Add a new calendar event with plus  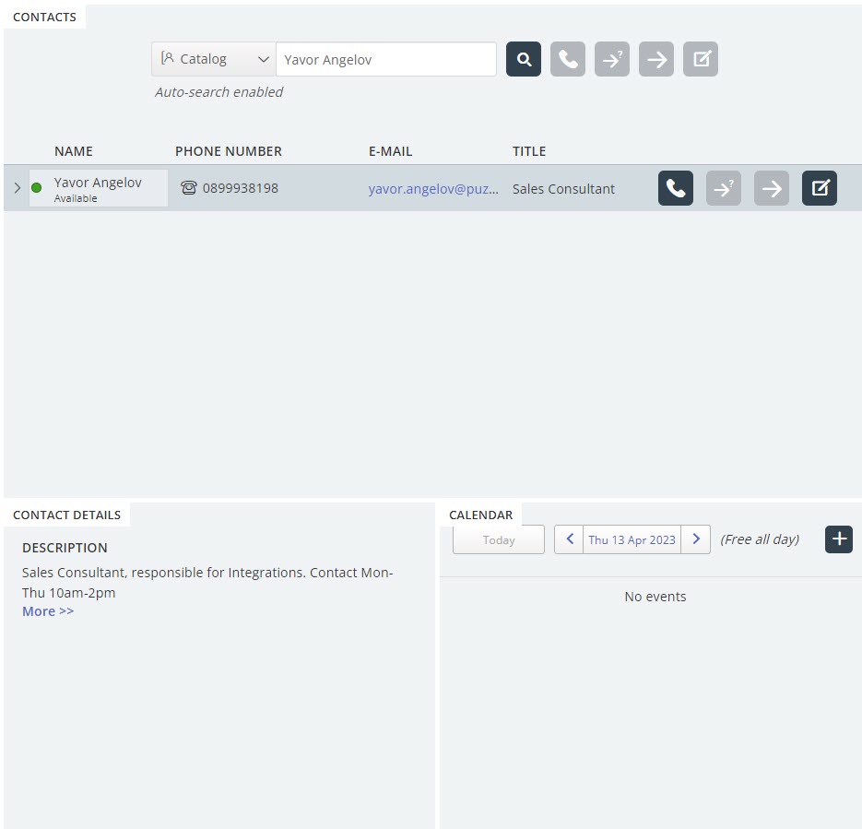[x=839, y=539]
